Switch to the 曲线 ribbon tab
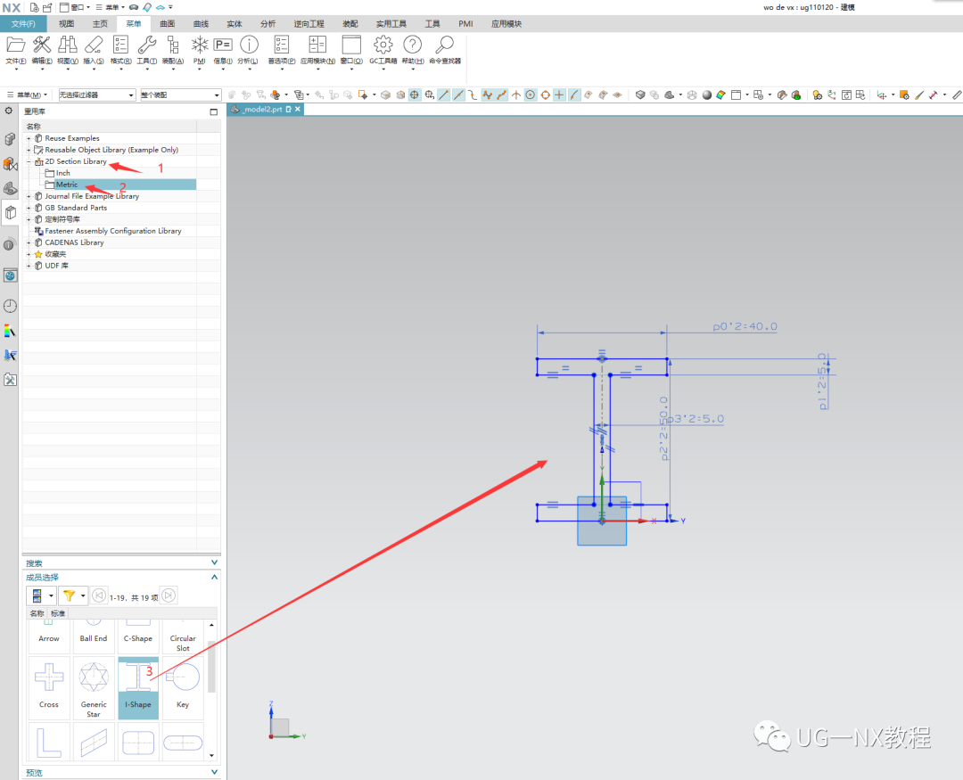Screen dimensions: 963x780 tap(201, 24)
